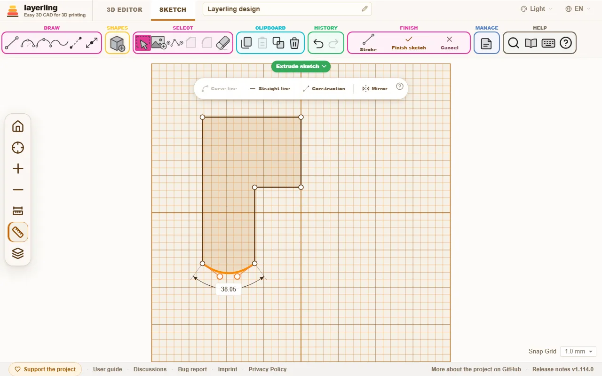This screenshot has width=602, height=376.
Task: Select the double-arrow measure line tool
Action: 92,43
